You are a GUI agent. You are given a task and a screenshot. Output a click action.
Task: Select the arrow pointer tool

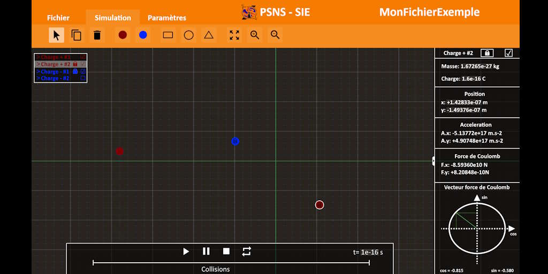pyautogui.click(x=56, y=35)
